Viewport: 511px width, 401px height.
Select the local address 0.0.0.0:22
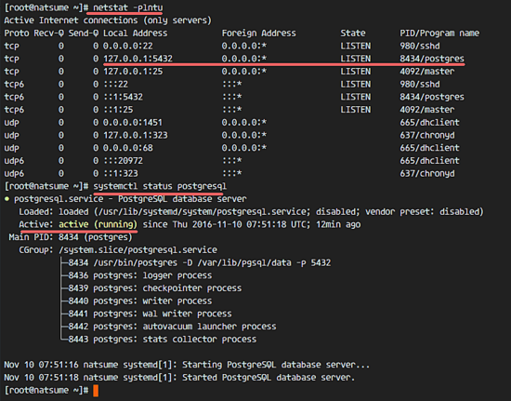pos(128,46)
